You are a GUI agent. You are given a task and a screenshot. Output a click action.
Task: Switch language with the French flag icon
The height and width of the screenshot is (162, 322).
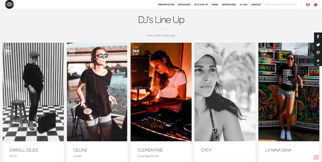click(308, 5)
